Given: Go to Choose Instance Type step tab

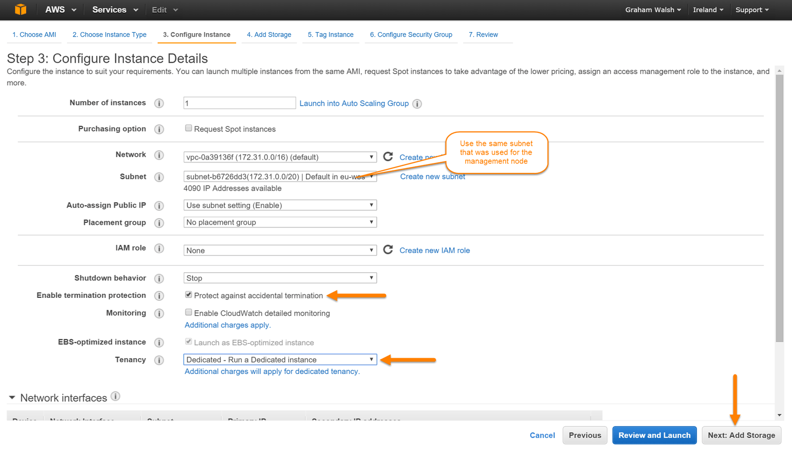Looking at the screenshot, I should pyautogui.click(x=109, y=35).
